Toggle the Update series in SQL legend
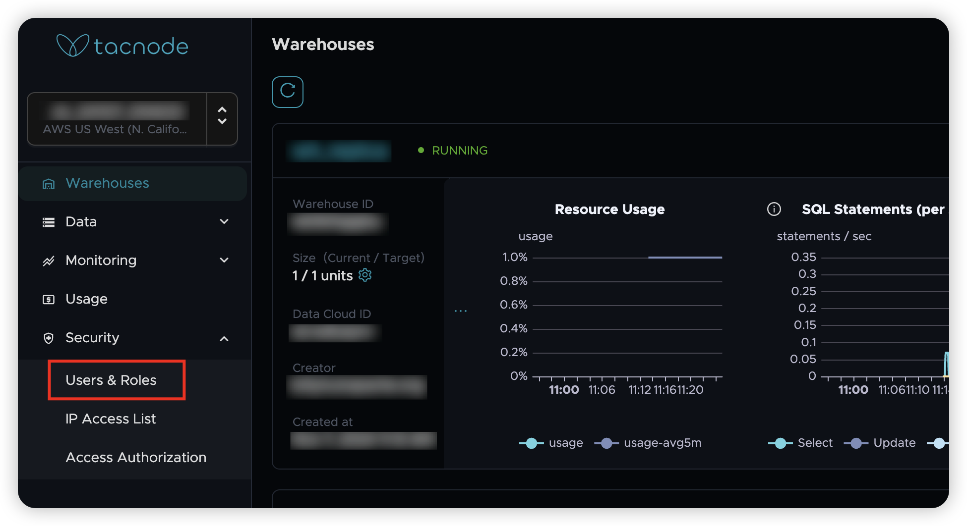The height and width of the screenshot is (526, 967). click(x=880, y=443)
